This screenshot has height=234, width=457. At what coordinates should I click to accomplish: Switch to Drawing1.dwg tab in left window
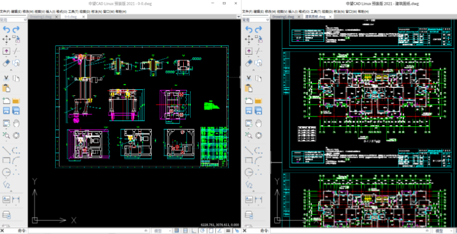click(42, 17)
